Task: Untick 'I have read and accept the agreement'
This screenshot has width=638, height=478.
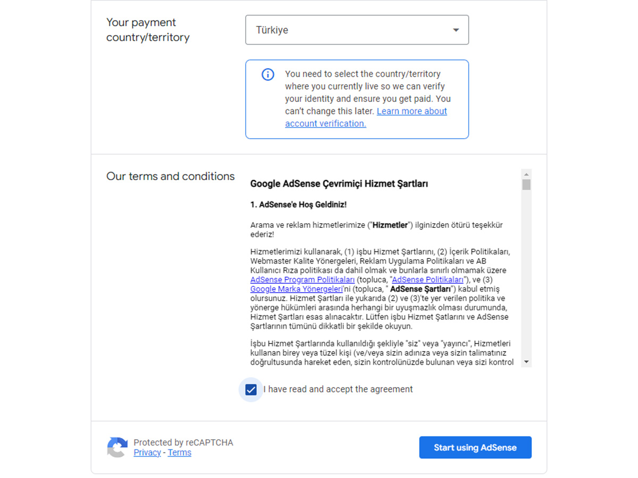Action: pos(251,390)
